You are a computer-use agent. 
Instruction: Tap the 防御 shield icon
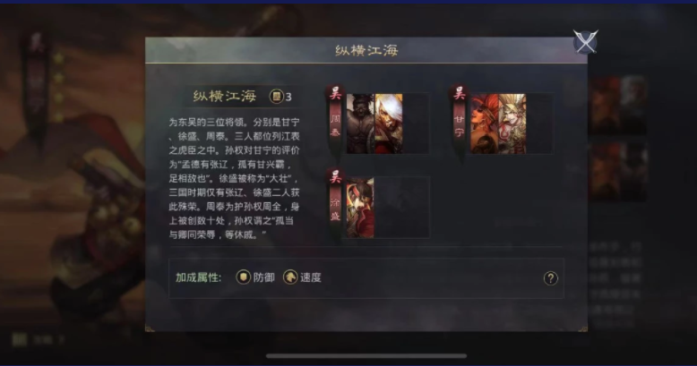coord(243,277)
